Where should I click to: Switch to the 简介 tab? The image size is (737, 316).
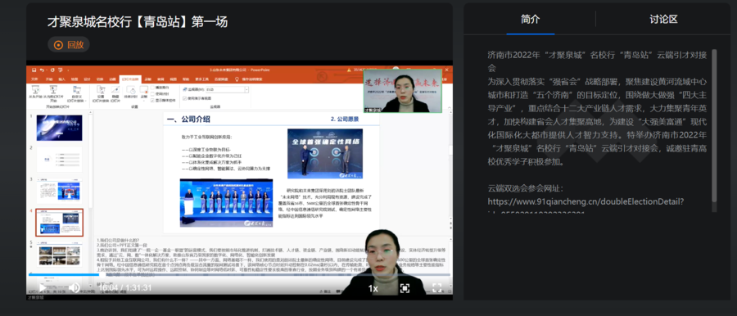(530, 20)
